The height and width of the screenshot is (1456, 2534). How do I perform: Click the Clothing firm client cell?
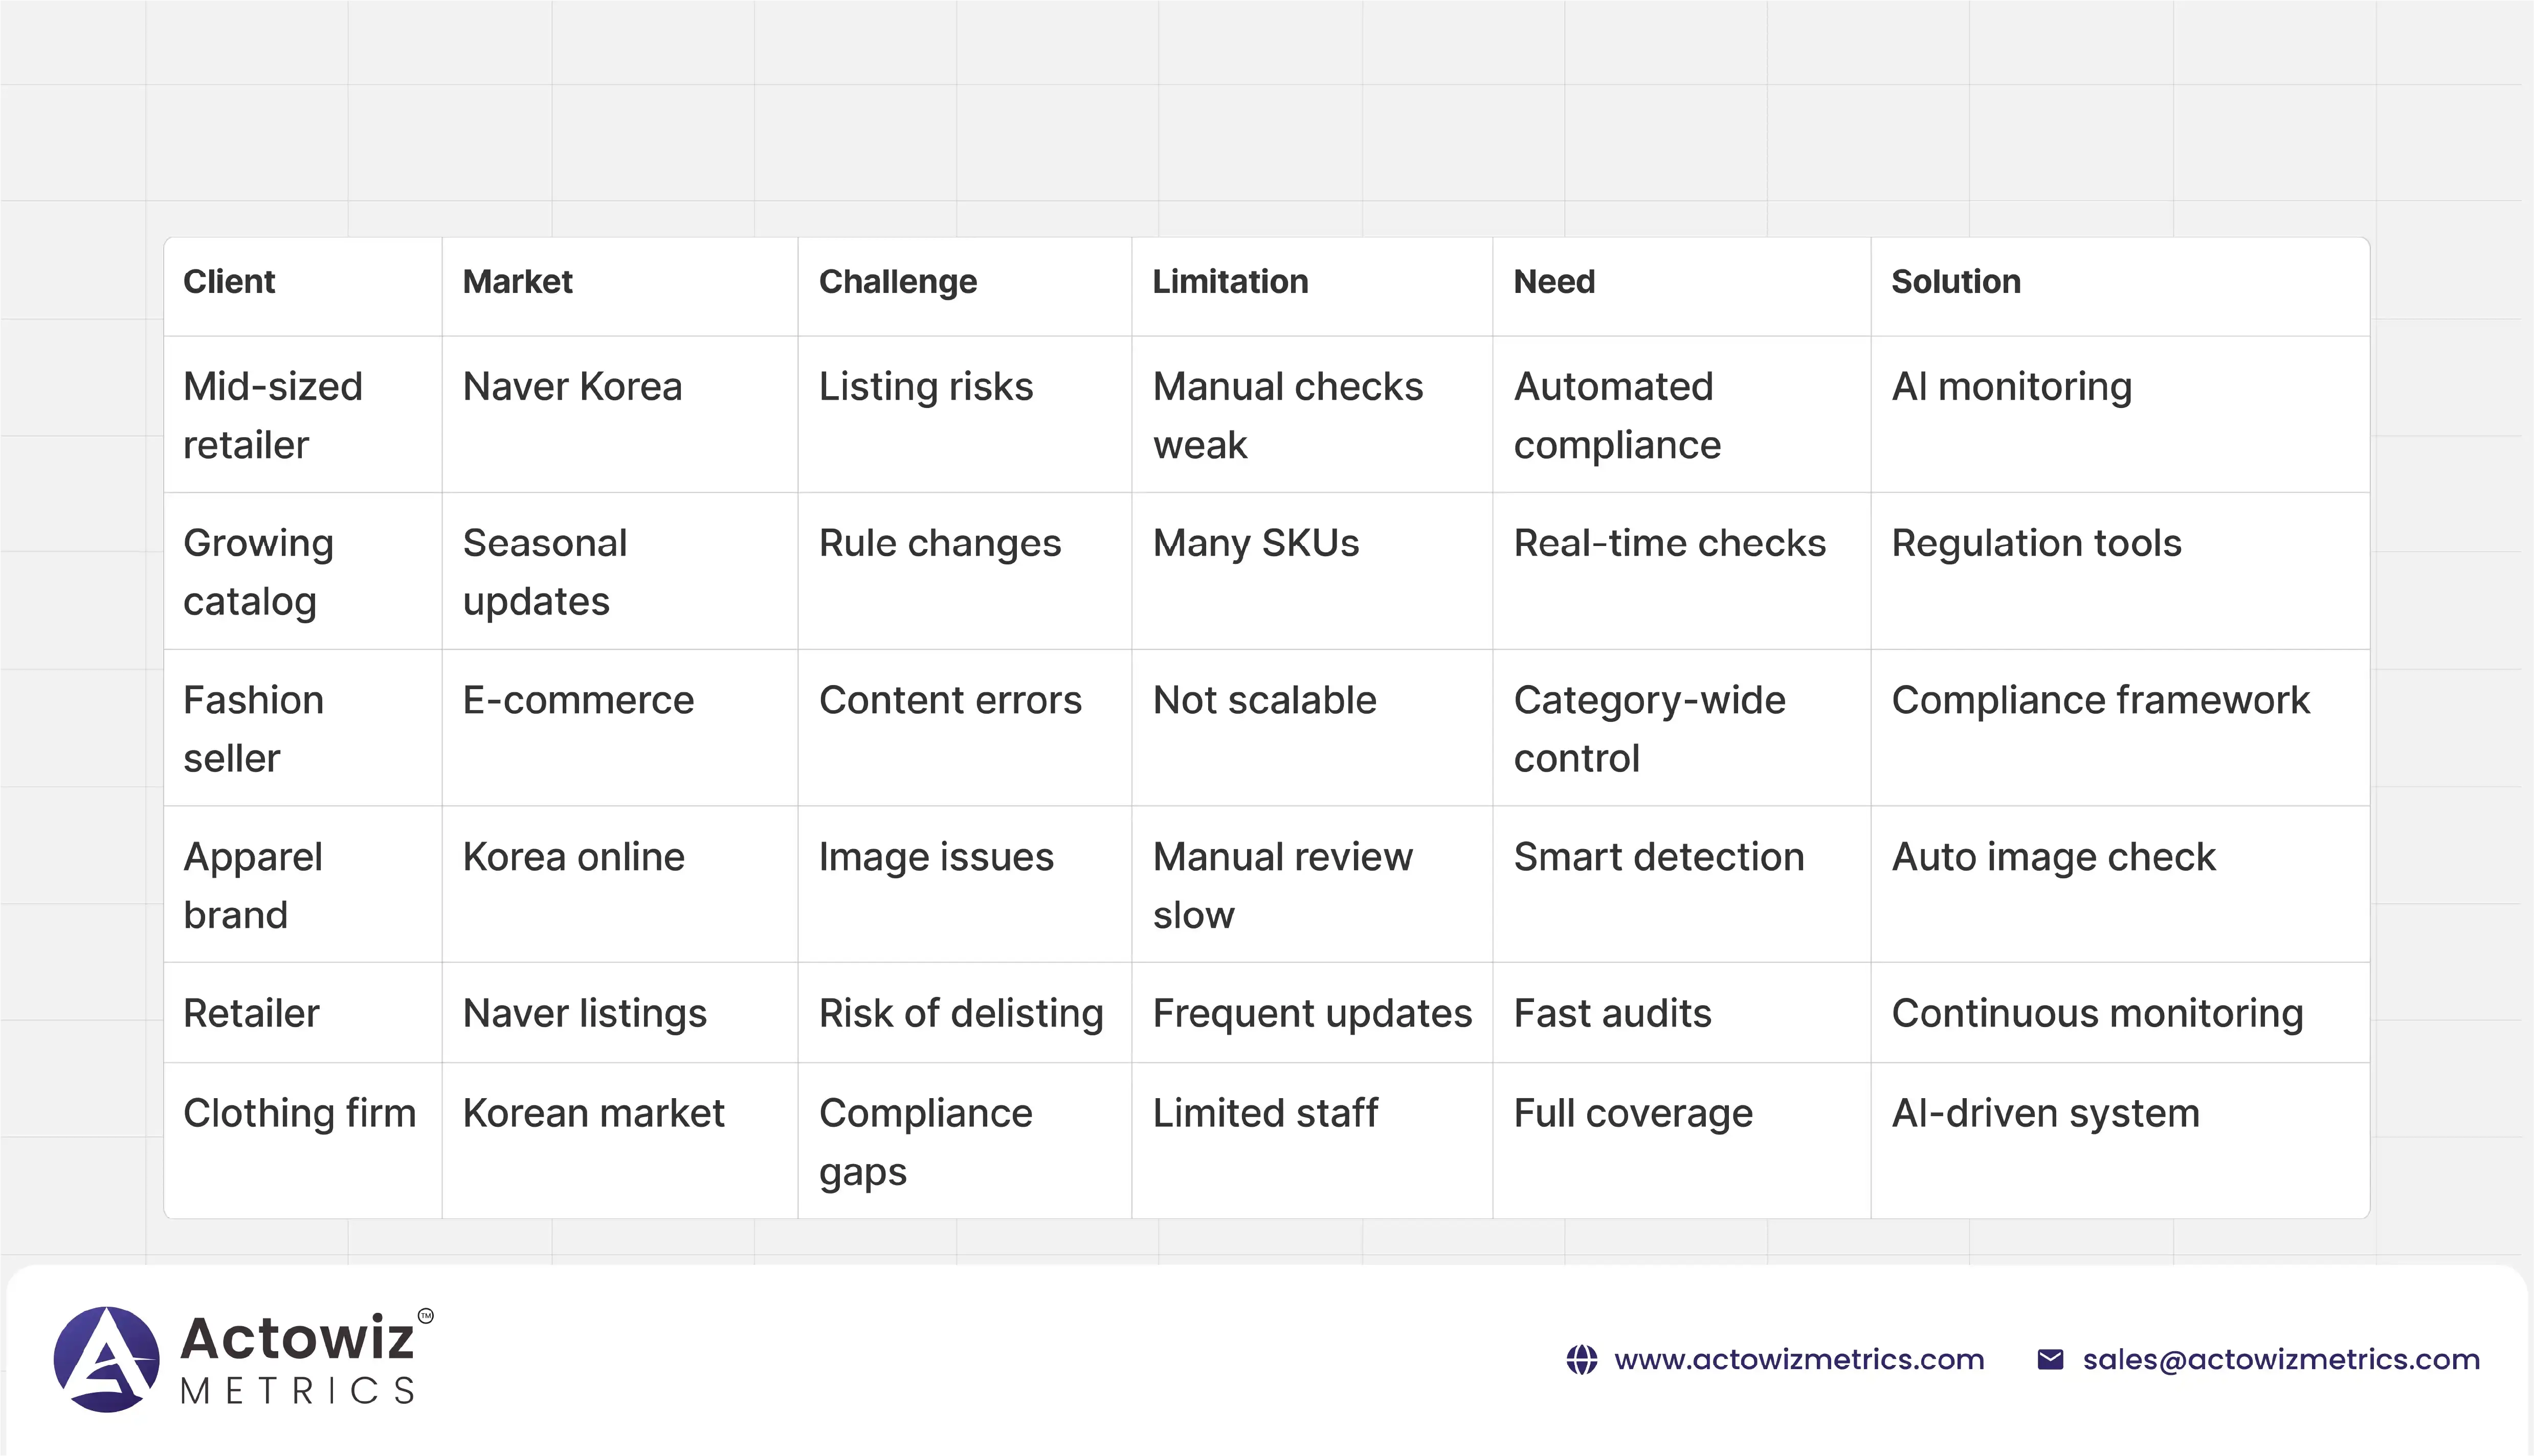(299, 1113)
